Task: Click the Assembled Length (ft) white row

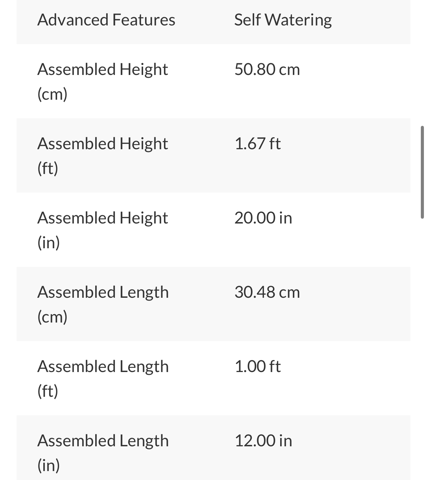Action: pos(213,378)
